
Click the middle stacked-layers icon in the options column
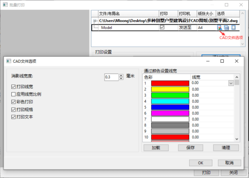click(226, 28)
